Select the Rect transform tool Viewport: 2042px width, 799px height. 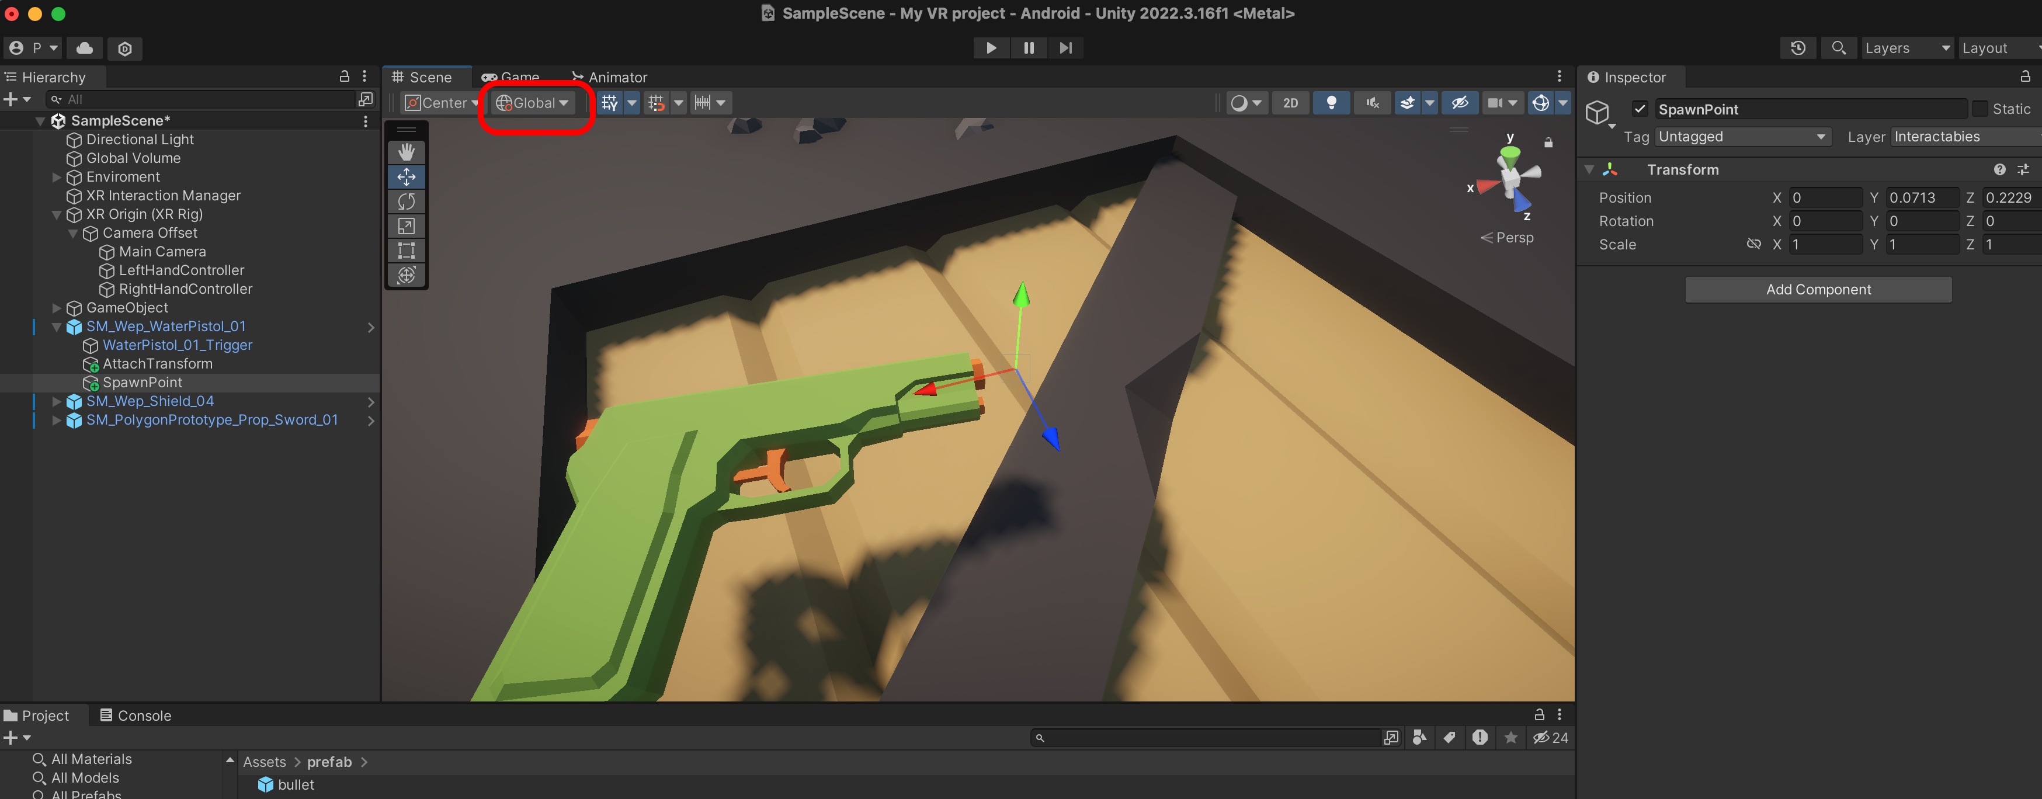coord(406,251)
